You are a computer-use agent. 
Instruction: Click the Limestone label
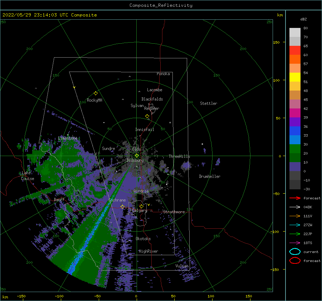click(x=68, y=138)
